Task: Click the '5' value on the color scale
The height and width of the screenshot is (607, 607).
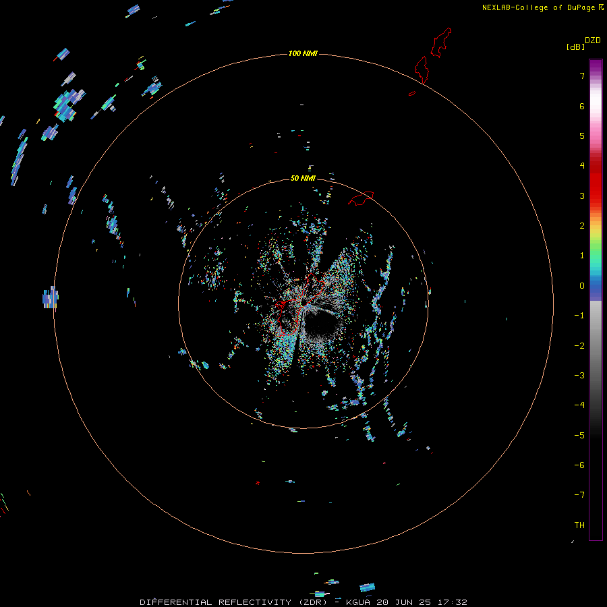Action: pos(582,136)
